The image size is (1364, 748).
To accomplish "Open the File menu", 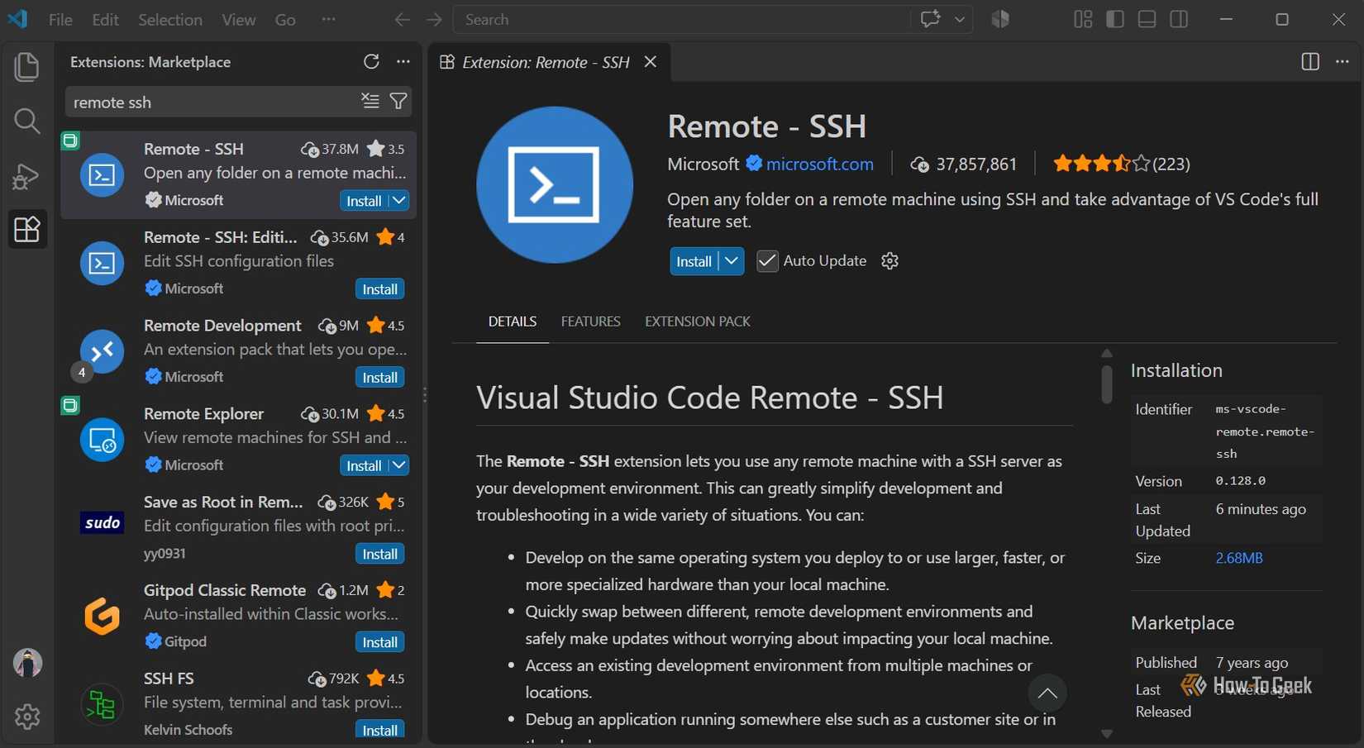I will [x=60, y=19].
